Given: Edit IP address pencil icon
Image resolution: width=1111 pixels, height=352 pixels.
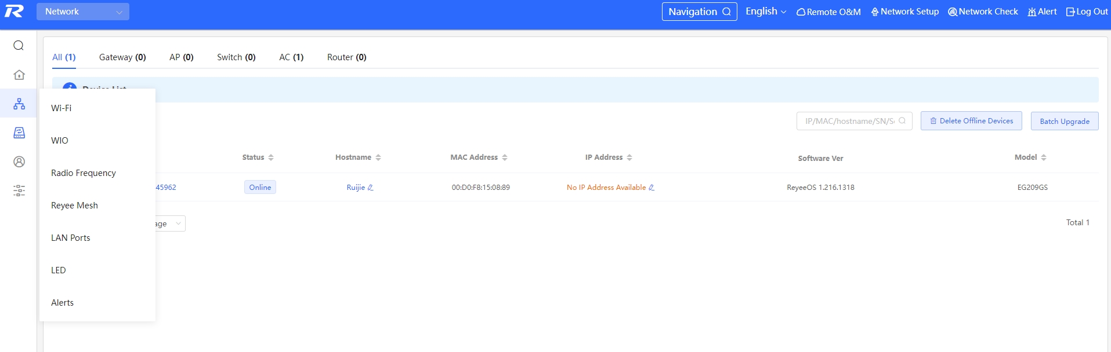Looking at the screenshot, I should 652,188.
